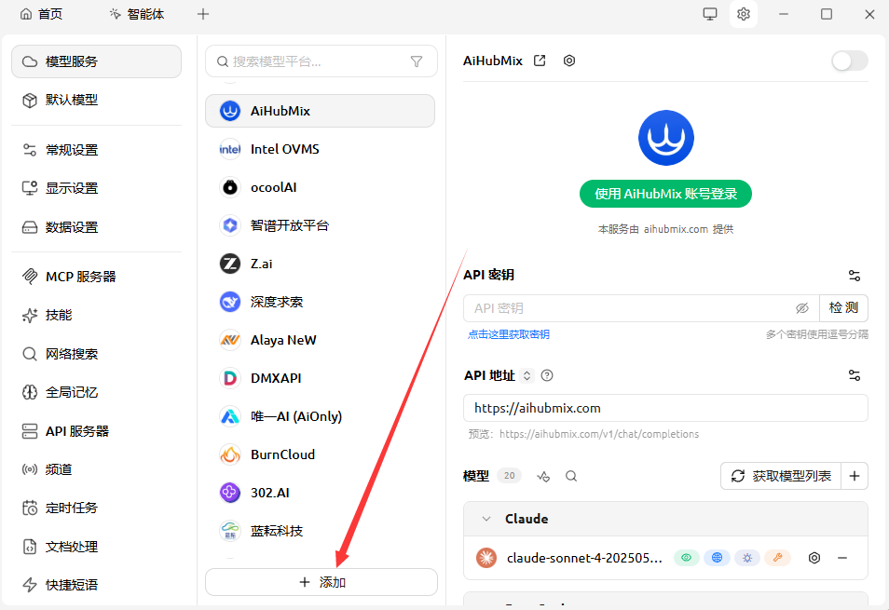This screenshot has height=610, width=889.
Task: Edit the API address https://aihubmix.com field
Action: (665, 408)
